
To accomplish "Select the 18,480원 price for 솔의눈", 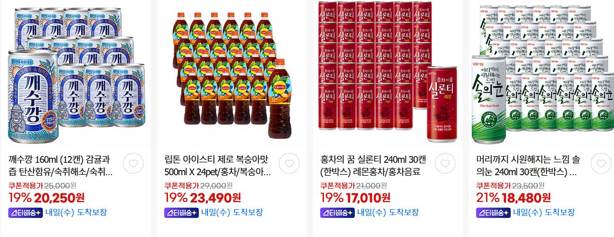I will (525, 198).
